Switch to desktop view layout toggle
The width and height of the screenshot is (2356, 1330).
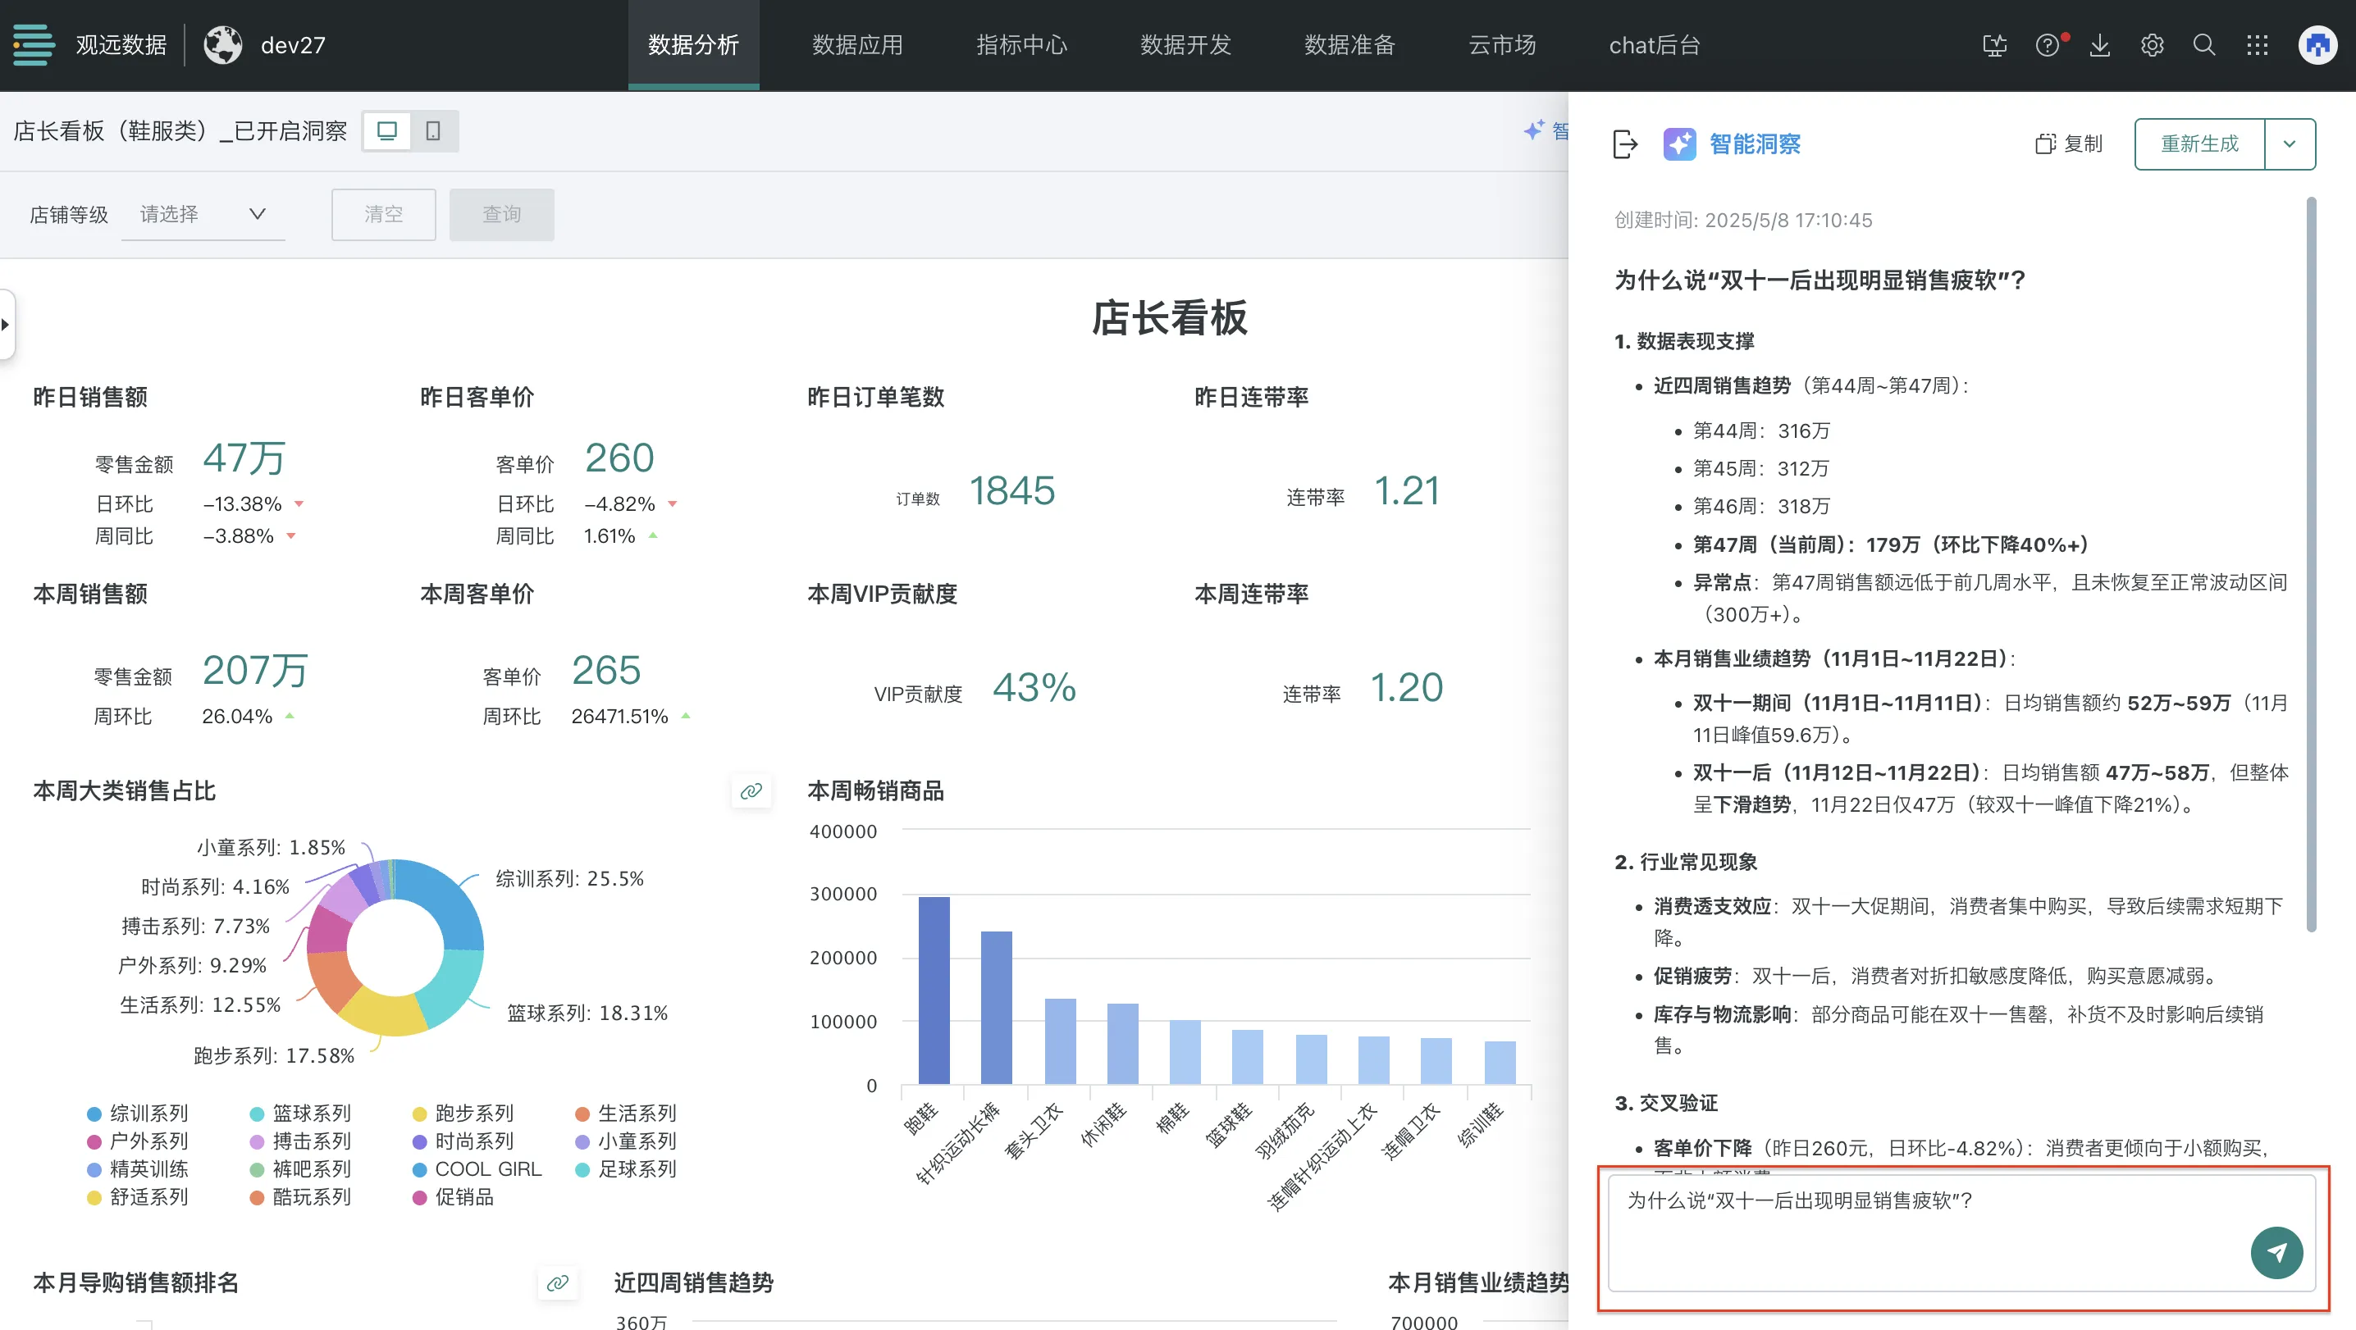(x=387, y=130)
